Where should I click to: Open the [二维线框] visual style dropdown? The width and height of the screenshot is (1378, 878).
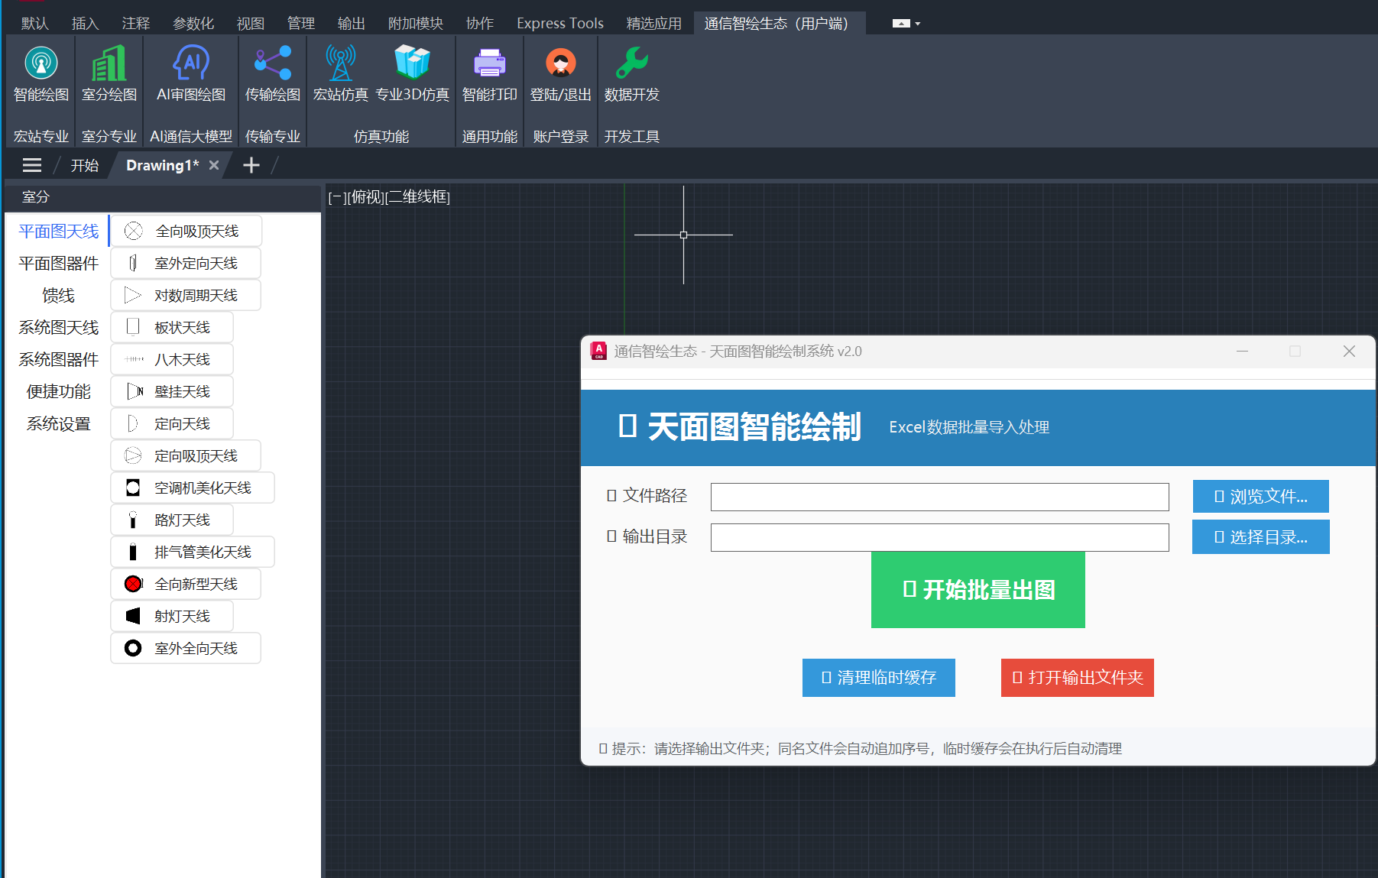pos(417,197)
